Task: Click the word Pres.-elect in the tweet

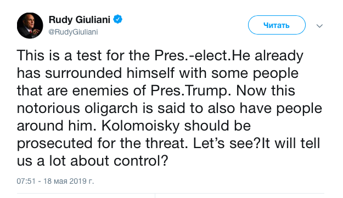Action: pos(193,55)
